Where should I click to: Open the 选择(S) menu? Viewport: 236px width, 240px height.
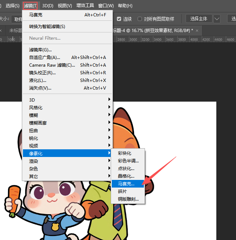(12, 6)
